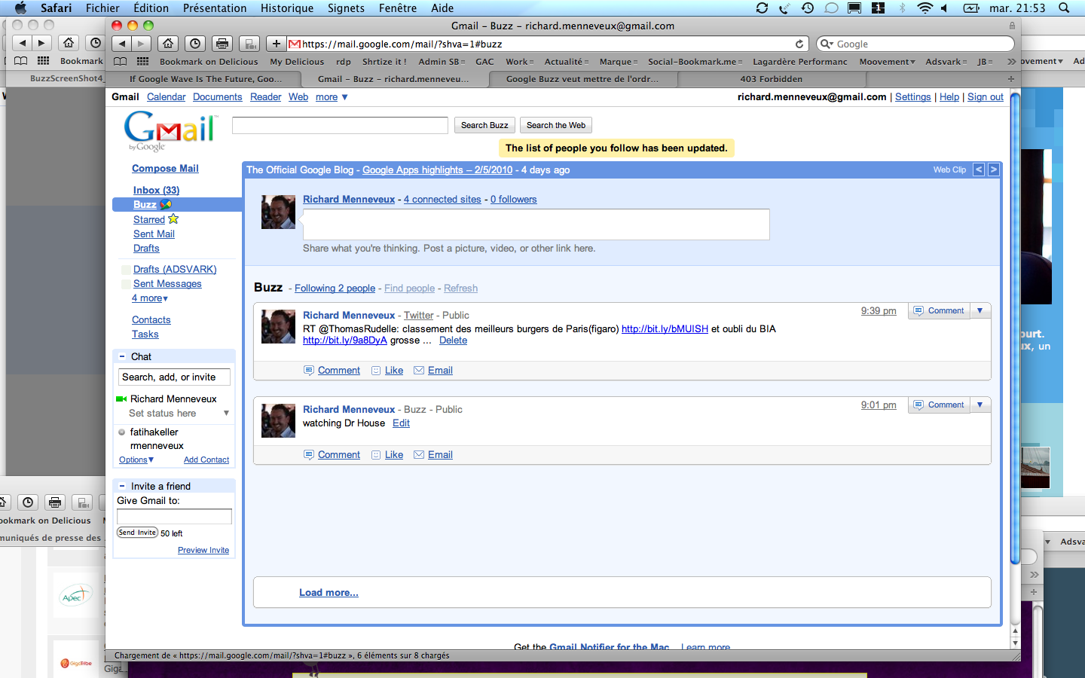
Task: Click the Buzz logo icon in sidebar
Action: pos(166,204)
